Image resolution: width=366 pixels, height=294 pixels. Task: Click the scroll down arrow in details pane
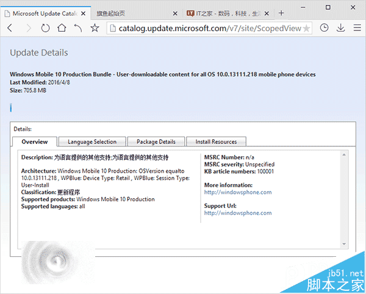click(344, 244)
